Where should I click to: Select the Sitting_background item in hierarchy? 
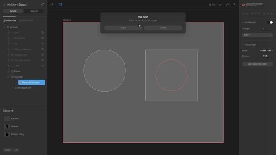point(22,49)
